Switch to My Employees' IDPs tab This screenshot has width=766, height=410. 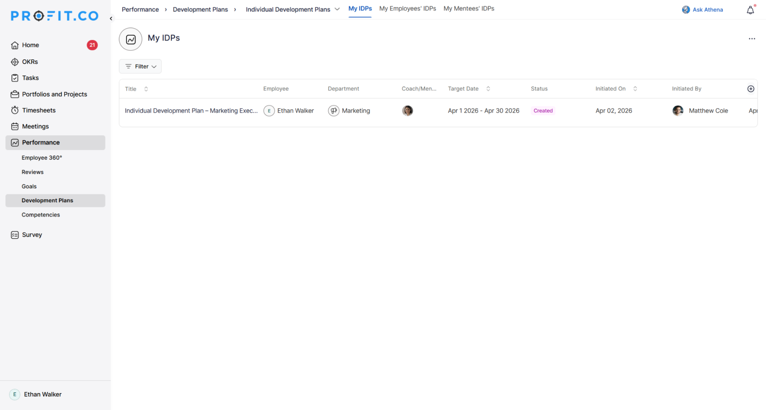pyautogui.click(x=407, y=8)
